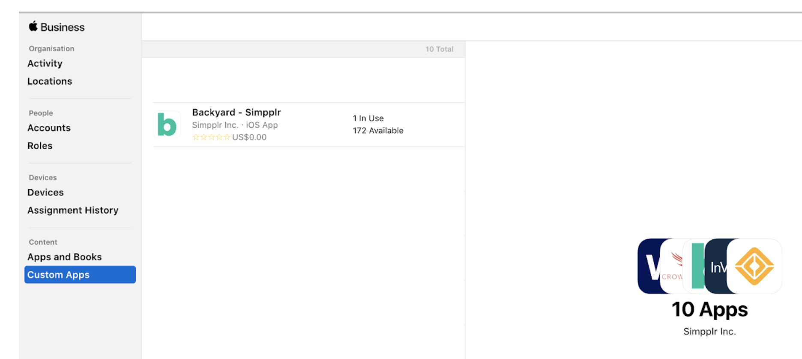Click the Organisation section label

click(x=51, y=49)
